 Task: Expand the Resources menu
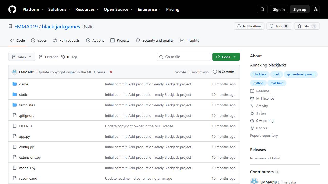(87, 9)
